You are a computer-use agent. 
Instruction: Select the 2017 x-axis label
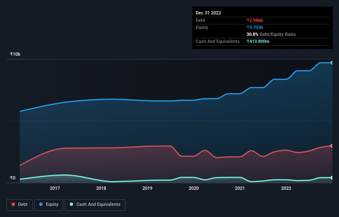pyautogui.click(x=55, y=188)
